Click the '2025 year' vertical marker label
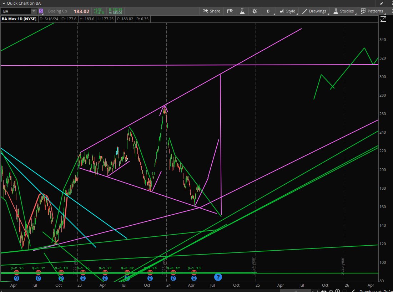 tap(342, 266)
